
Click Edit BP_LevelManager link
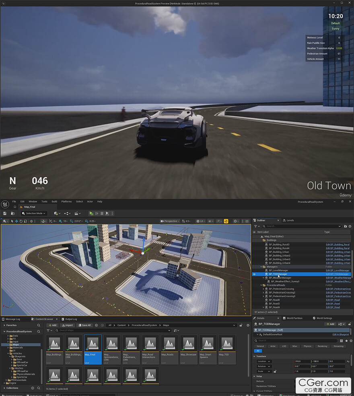click(x=337, y=270)
